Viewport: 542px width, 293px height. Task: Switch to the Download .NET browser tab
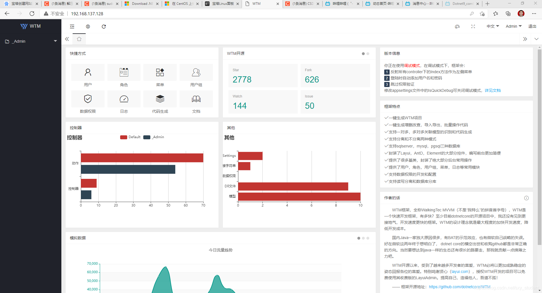click(142, 4)
